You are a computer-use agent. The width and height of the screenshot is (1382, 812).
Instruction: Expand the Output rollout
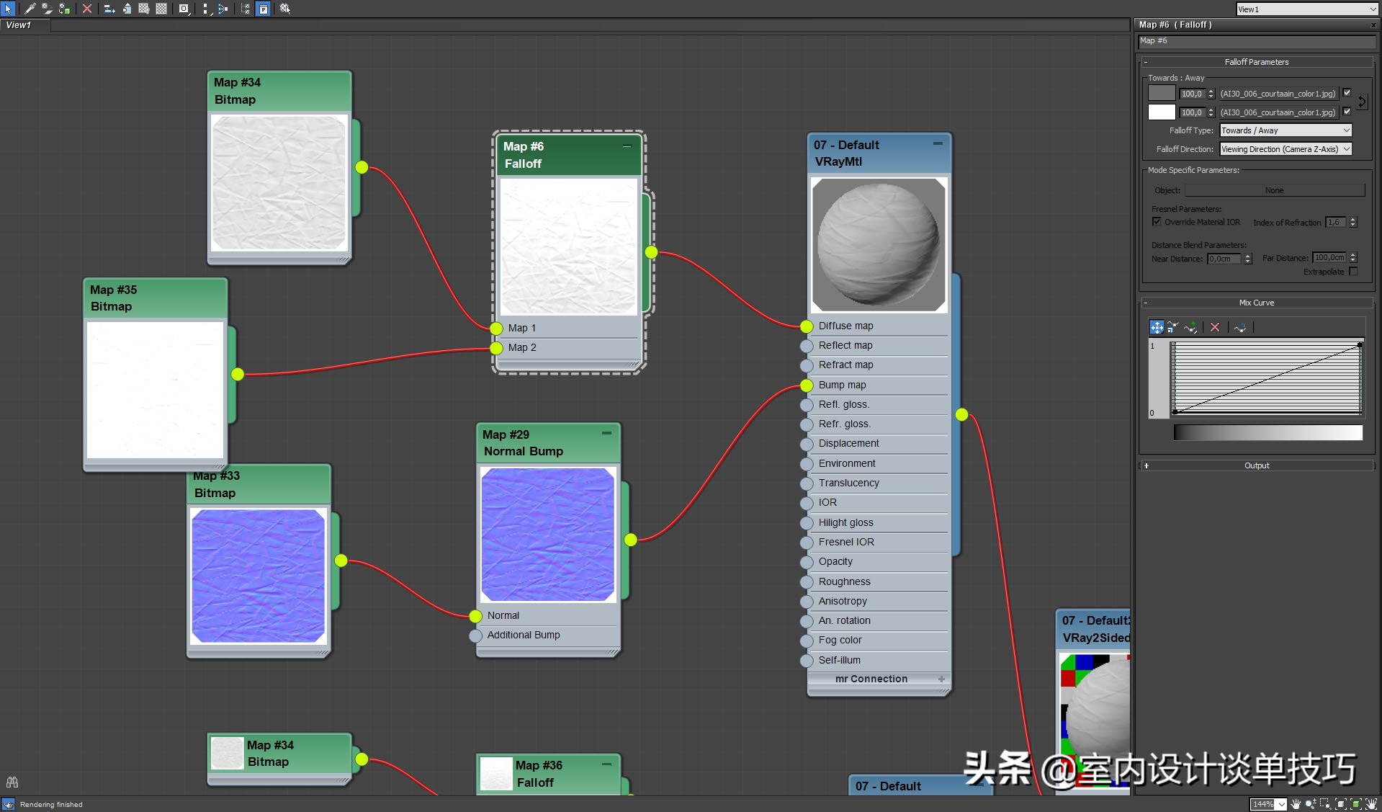pyautogui.click(x=1256, y=465)
